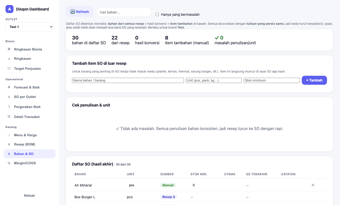340x205 pixels.
Task: Click the BAHAN column header
Action: [80, 174]
